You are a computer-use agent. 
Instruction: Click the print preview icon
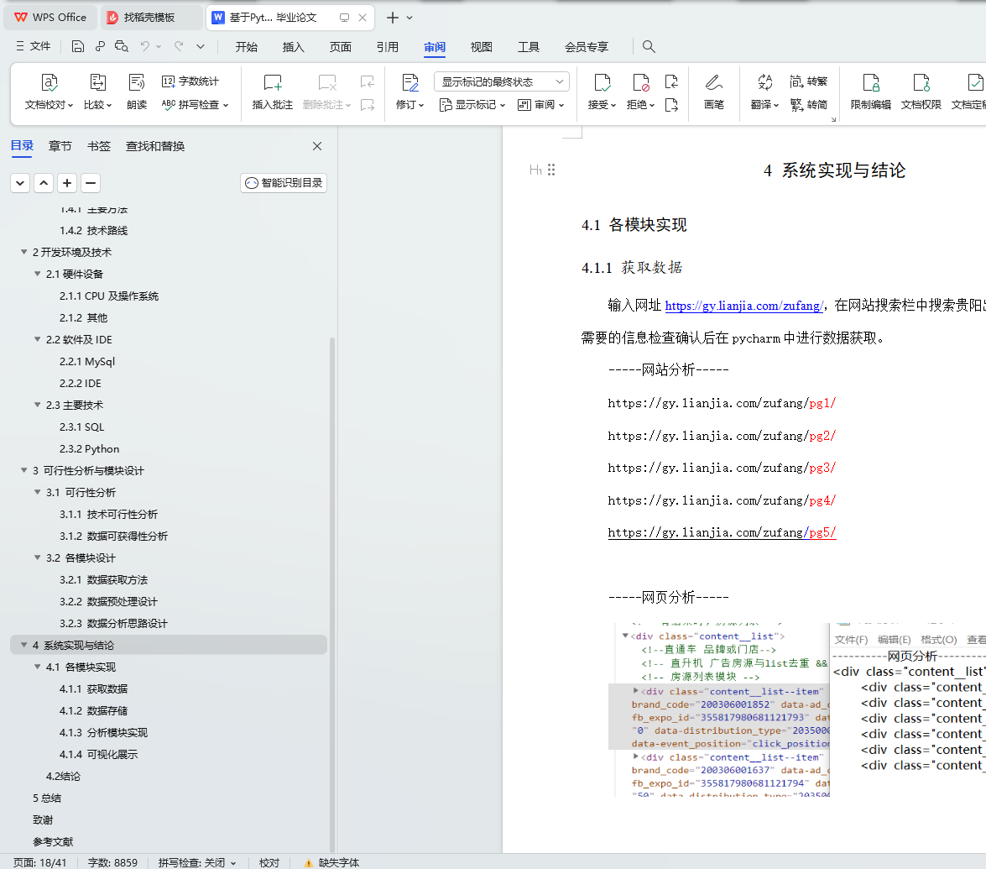click(122, 46)
